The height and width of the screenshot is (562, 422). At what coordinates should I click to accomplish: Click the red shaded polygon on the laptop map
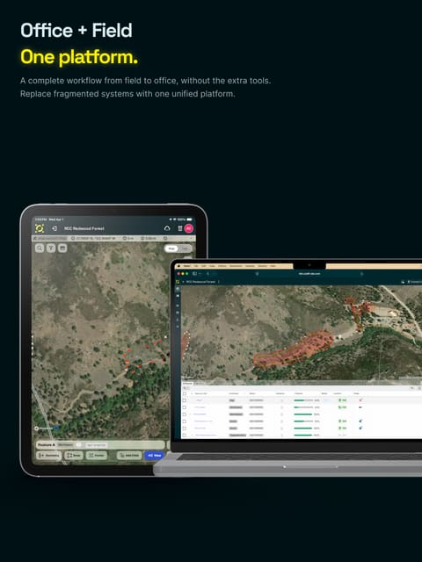pyautogui.click(x=295, y=351)
